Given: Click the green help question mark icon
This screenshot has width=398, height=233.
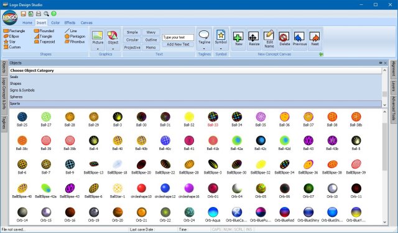Looking at the screenshot, I should [53, 14].
